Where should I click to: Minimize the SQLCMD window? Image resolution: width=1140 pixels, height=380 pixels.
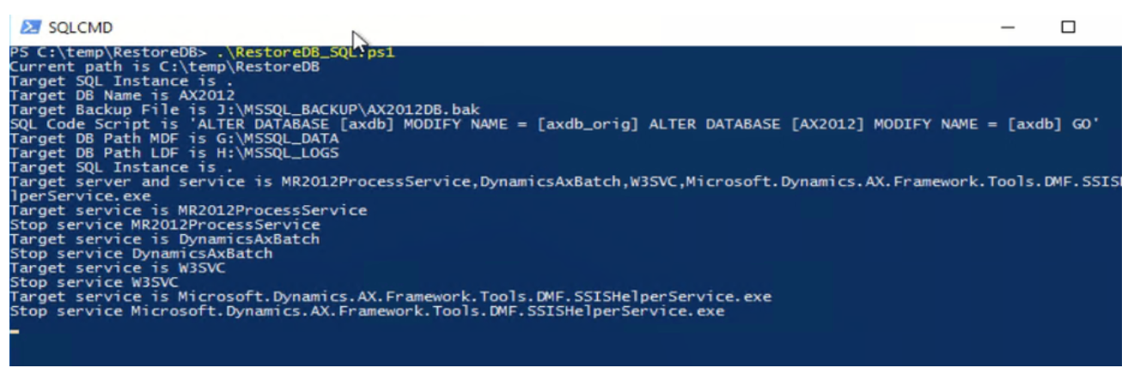tap(1009, 27)
